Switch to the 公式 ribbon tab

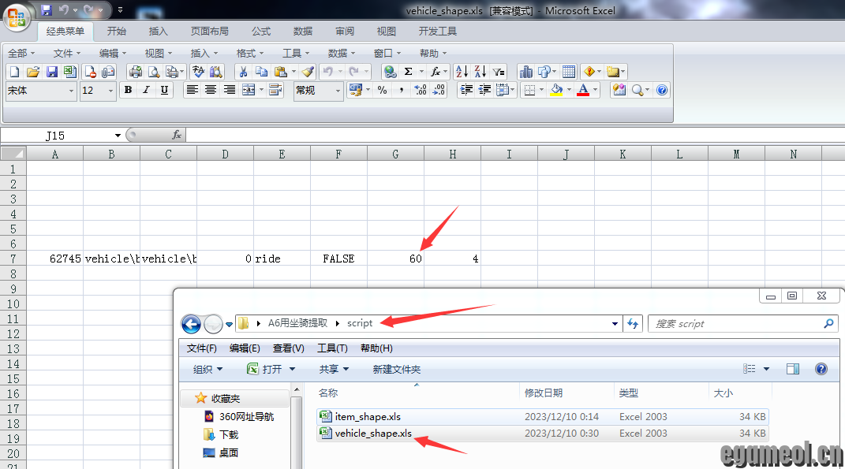tap(260, 32)
